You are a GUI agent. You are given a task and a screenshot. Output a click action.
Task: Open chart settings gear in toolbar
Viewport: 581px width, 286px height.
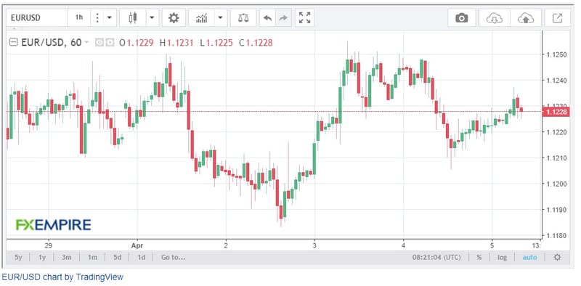coord(174,17)
